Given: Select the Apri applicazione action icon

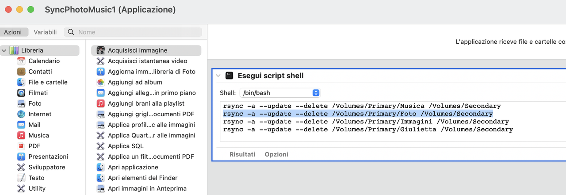Looking at the screenshot, I should point(100,167).
